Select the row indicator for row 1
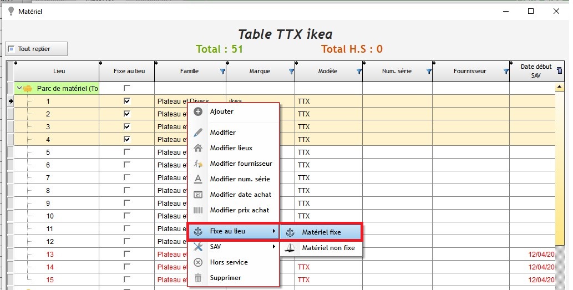The width and height of the screenshot is (573, 290). click(10, 101)
